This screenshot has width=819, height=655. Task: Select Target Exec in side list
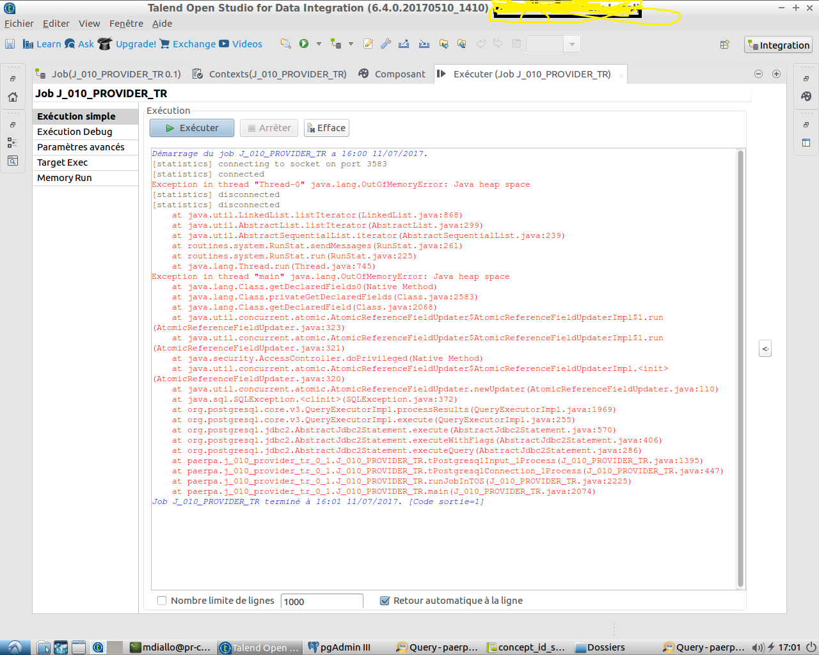point(85,162)
